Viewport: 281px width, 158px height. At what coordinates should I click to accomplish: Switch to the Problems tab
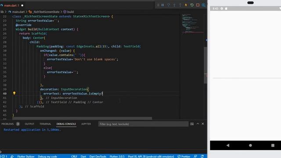click(7, 124)
